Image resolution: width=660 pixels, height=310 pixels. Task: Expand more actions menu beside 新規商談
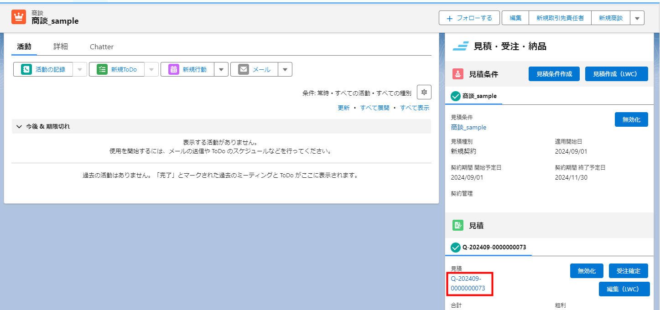(x=637, y=18)
